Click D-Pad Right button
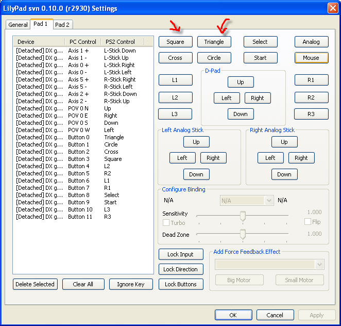 pyautogui.click(x=258, y=98)
